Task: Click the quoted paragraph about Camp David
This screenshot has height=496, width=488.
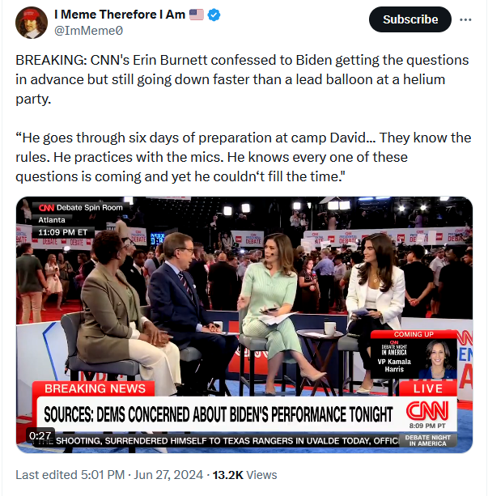Action: (x=244, y=157)
